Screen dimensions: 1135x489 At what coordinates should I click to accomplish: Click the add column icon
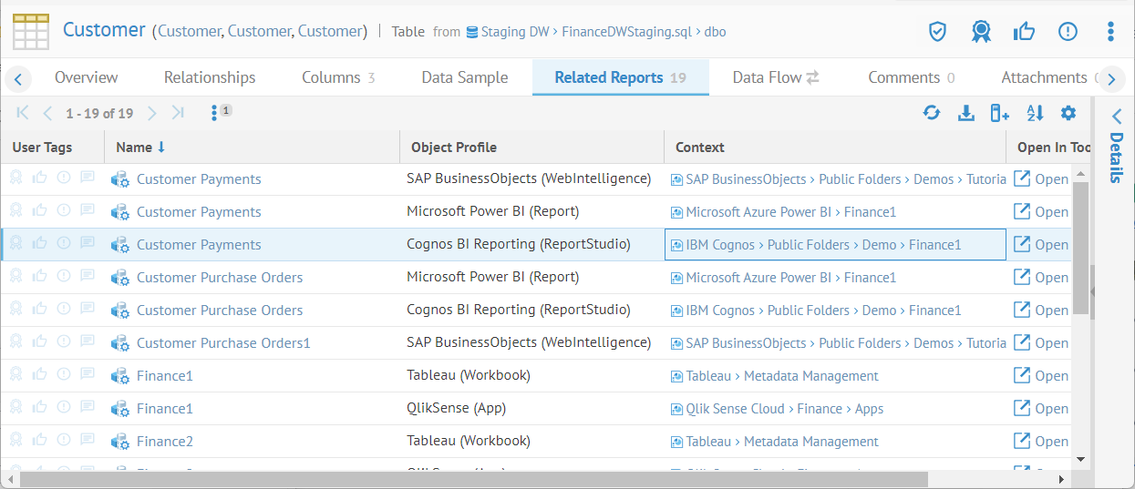tap(1000, 113)
